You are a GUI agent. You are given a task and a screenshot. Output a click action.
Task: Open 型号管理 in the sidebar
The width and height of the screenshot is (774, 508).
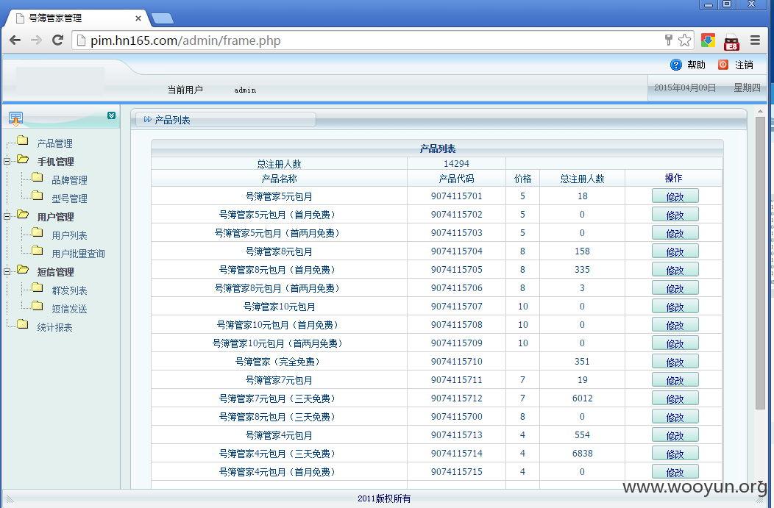(70, 198)
